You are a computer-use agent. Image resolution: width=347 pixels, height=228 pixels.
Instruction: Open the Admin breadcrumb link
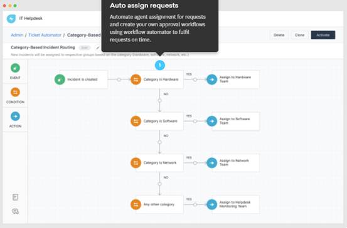pyautogui.click(x=17, y=35)
